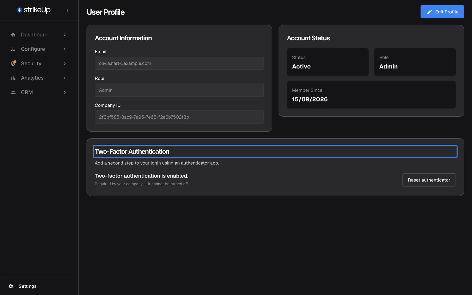Viewport: 472px width, 295px height.
Task: Expand the Configure menu chevron
Action: point(65,49)
